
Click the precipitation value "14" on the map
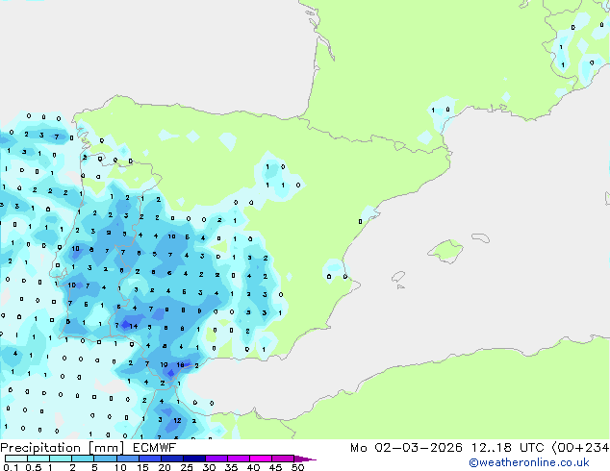(x=134, y=326)
